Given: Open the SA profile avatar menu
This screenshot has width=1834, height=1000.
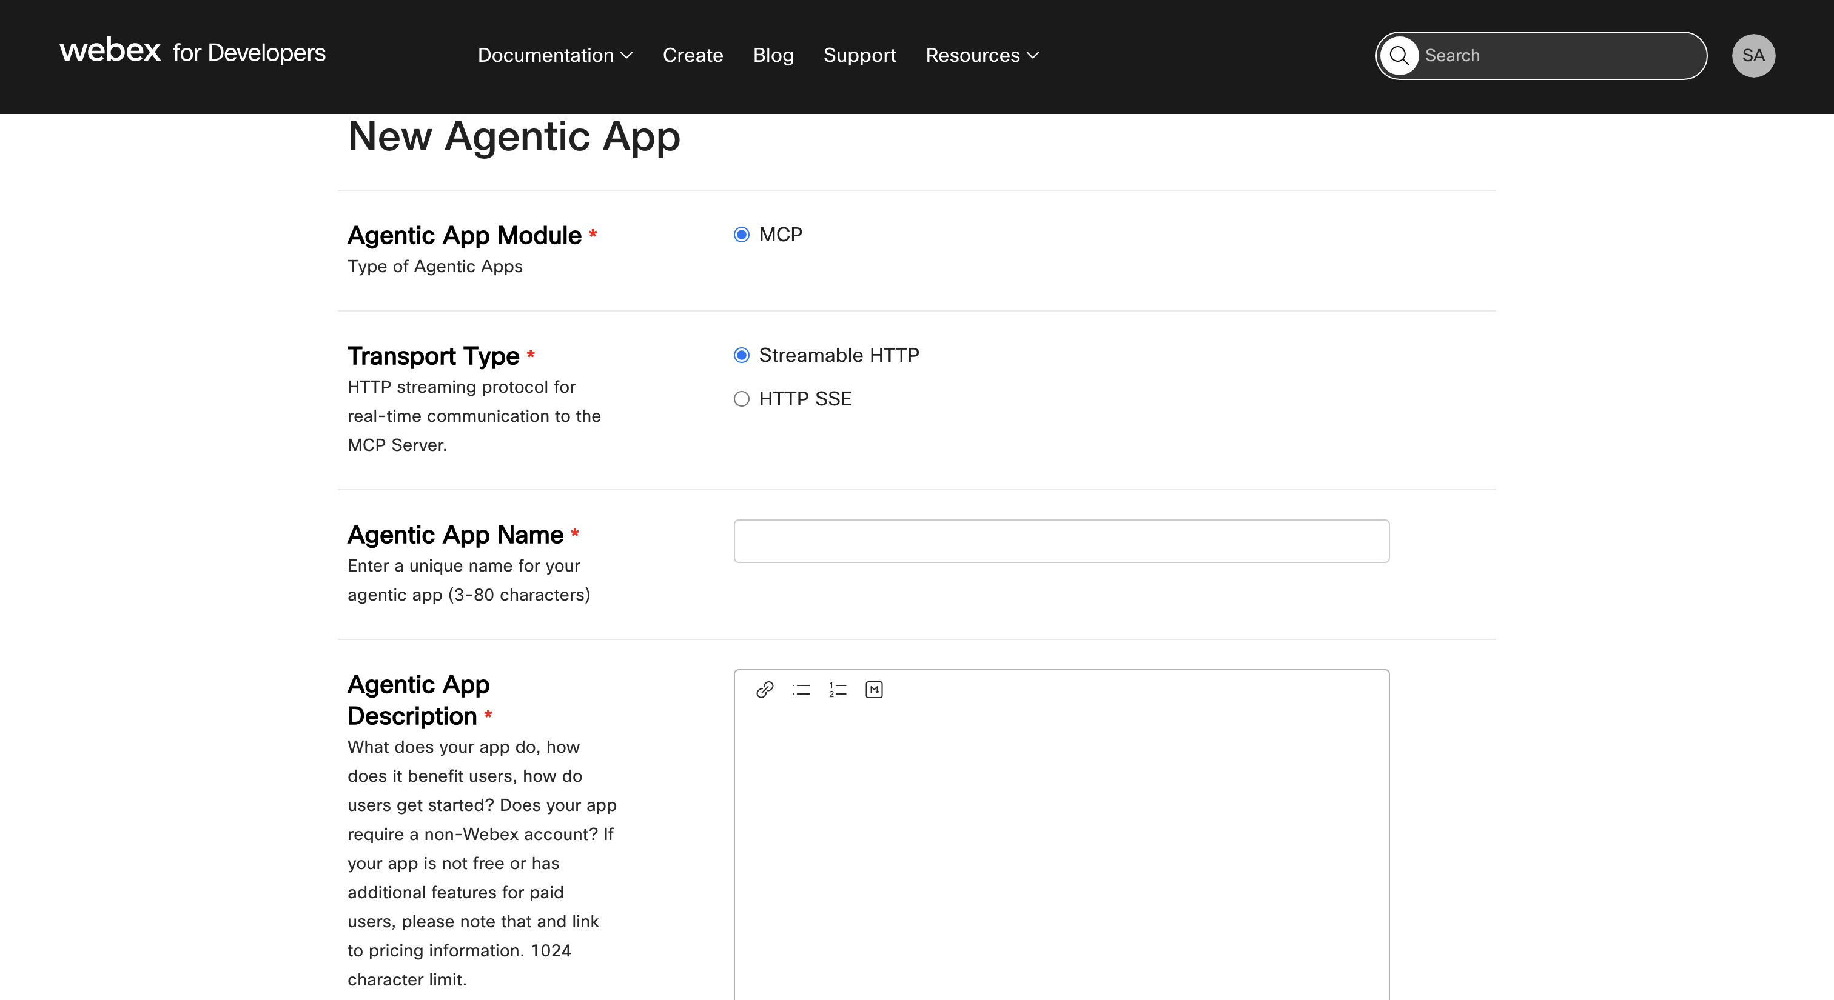Looking at the screenshot, I should [x=1753, y=55].
